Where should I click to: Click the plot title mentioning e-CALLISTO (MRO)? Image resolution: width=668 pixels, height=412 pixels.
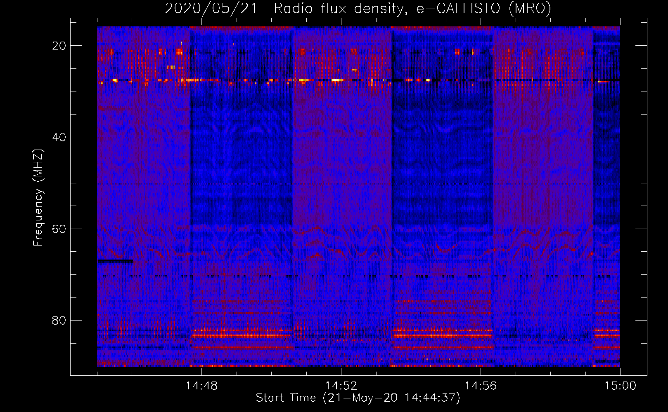point(358,8)
